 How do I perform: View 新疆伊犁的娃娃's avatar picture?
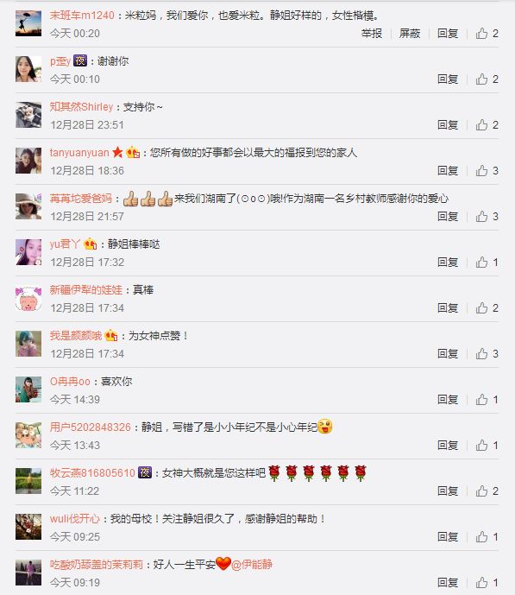coord(28,299)
